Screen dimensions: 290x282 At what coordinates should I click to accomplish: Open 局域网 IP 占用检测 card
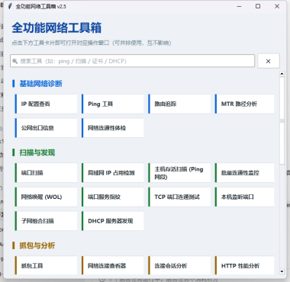113,173
